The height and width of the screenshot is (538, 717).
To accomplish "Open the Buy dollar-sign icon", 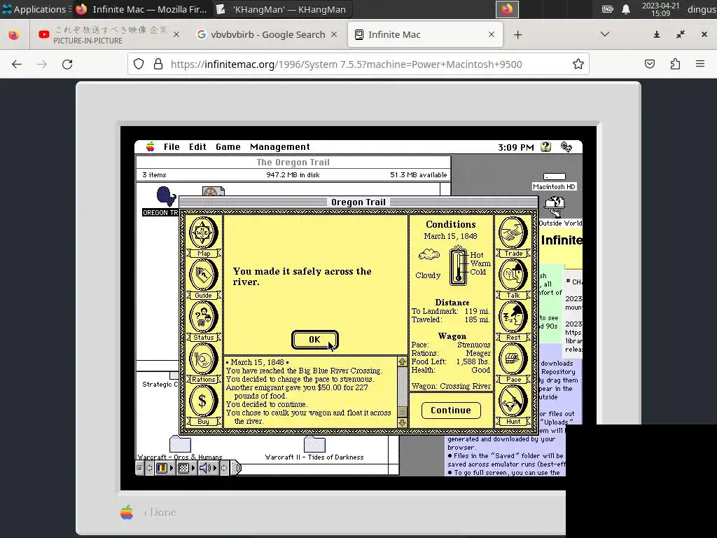I will click(203, 406).
